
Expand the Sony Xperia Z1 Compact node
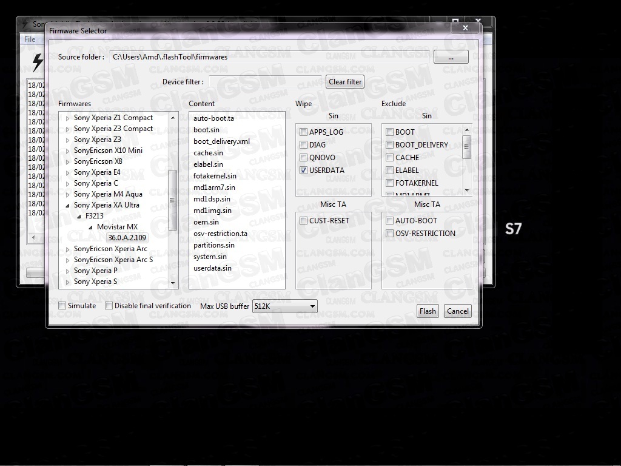pos(68,118)
